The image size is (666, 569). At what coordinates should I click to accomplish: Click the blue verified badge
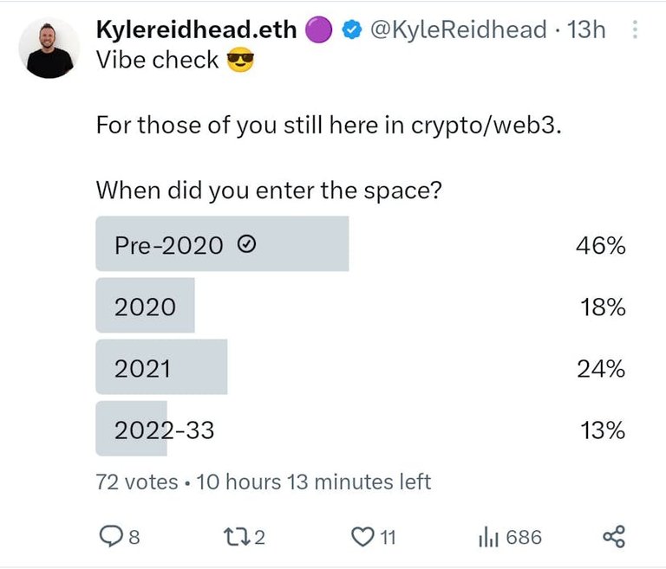coord(352,30)
